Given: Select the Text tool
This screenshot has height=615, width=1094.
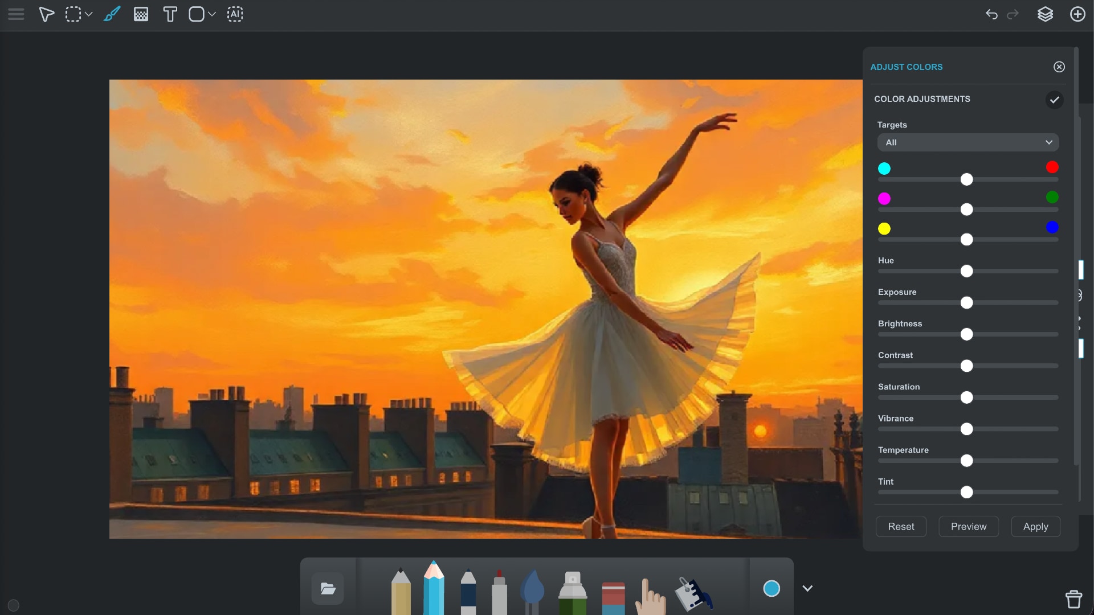Looking at the screenshot, I should tap(170, 14).
